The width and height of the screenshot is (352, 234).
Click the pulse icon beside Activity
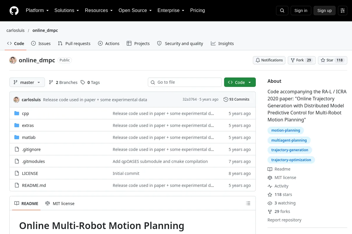270,186
